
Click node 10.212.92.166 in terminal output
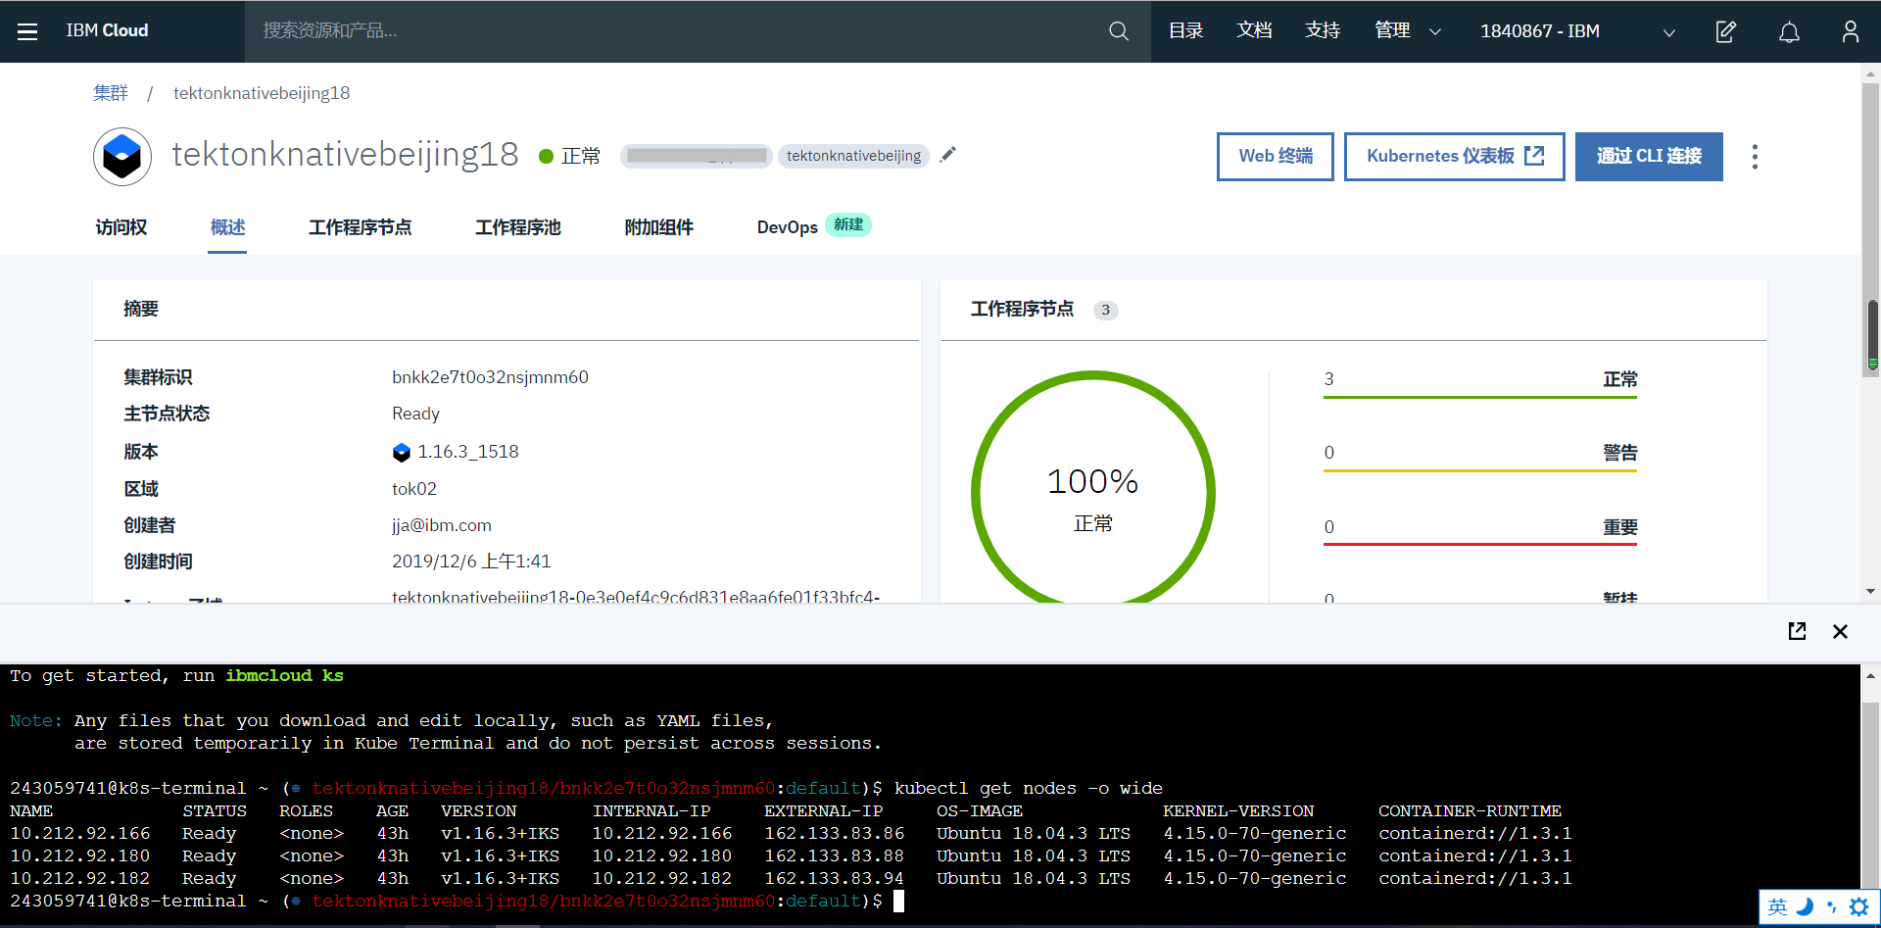[80, 834]
